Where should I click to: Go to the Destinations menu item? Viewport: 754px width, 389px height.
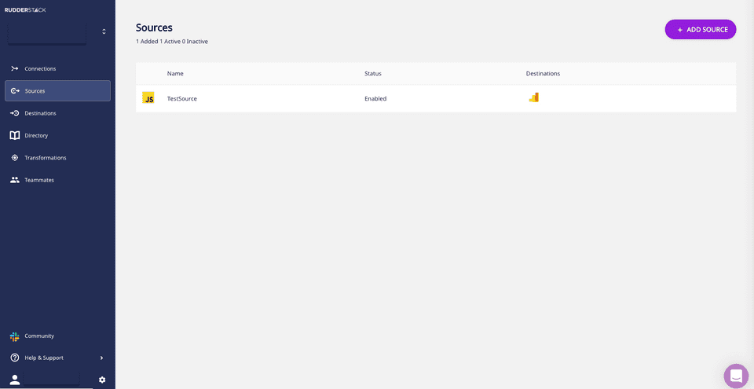click(x=40, y=113)
